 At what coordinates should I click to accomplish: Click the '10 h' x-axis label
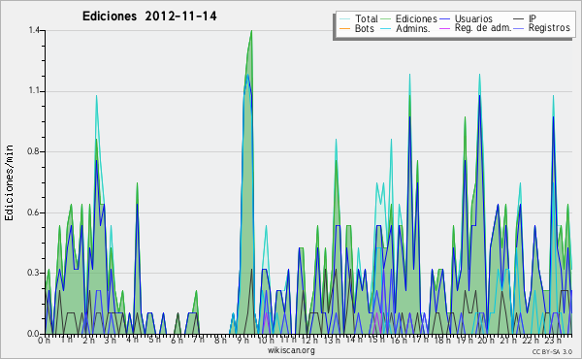(266, 341)
